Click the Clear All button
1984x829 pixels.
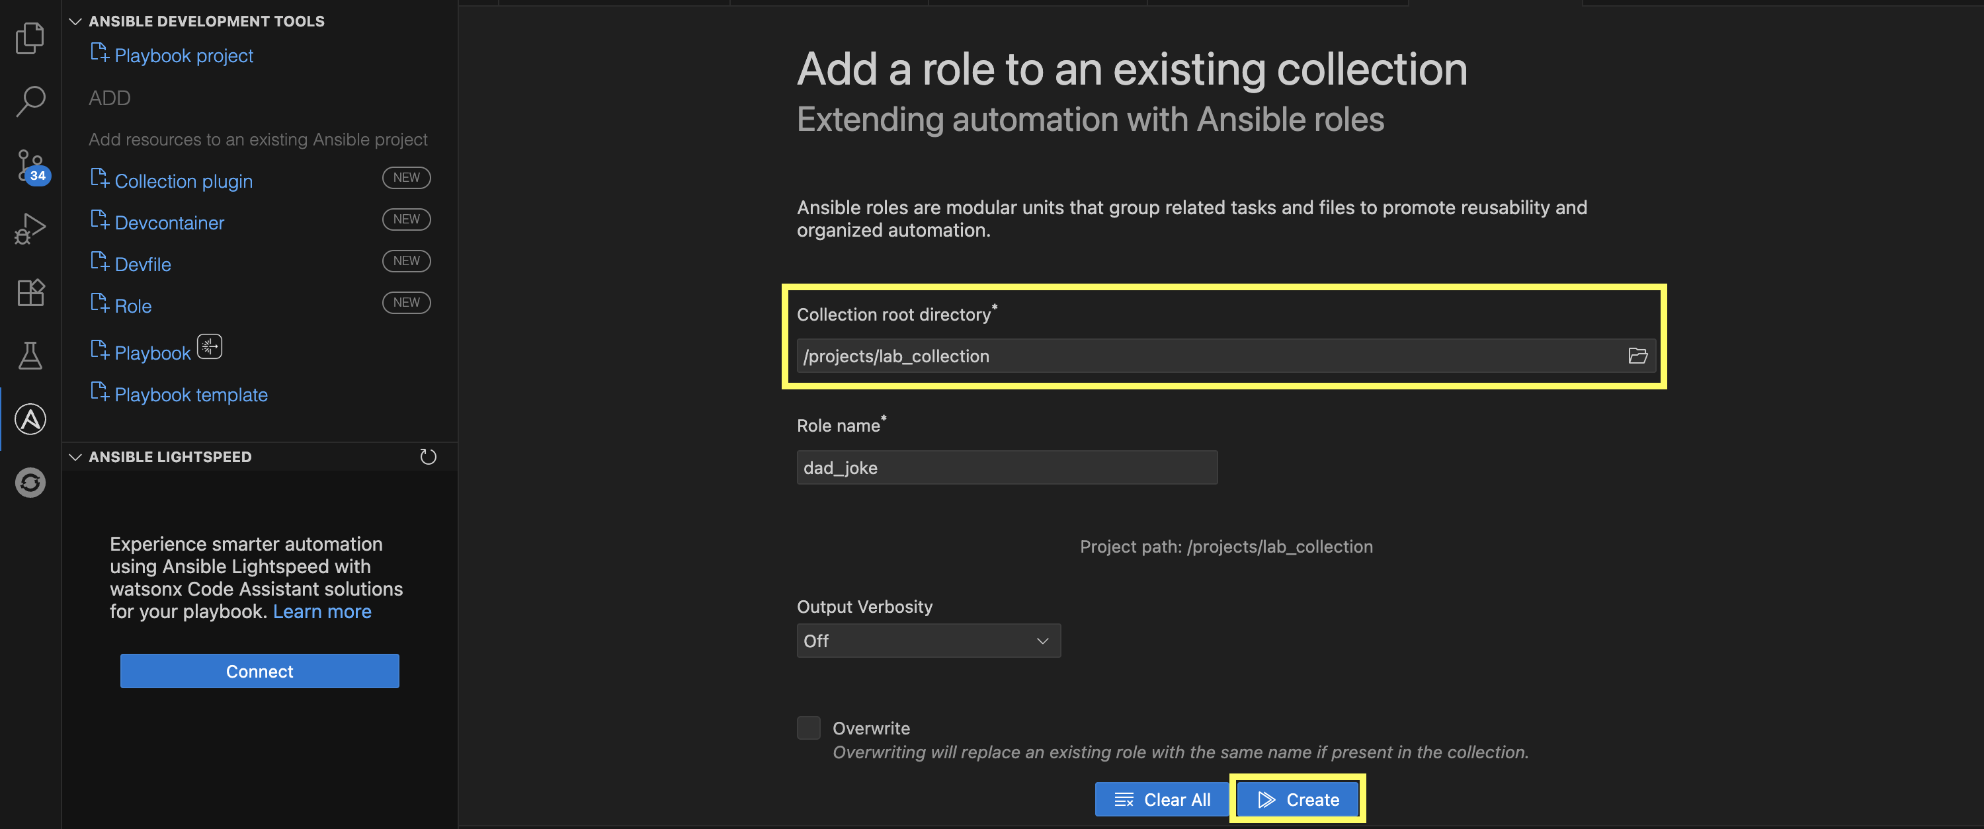click(1161, 799)
